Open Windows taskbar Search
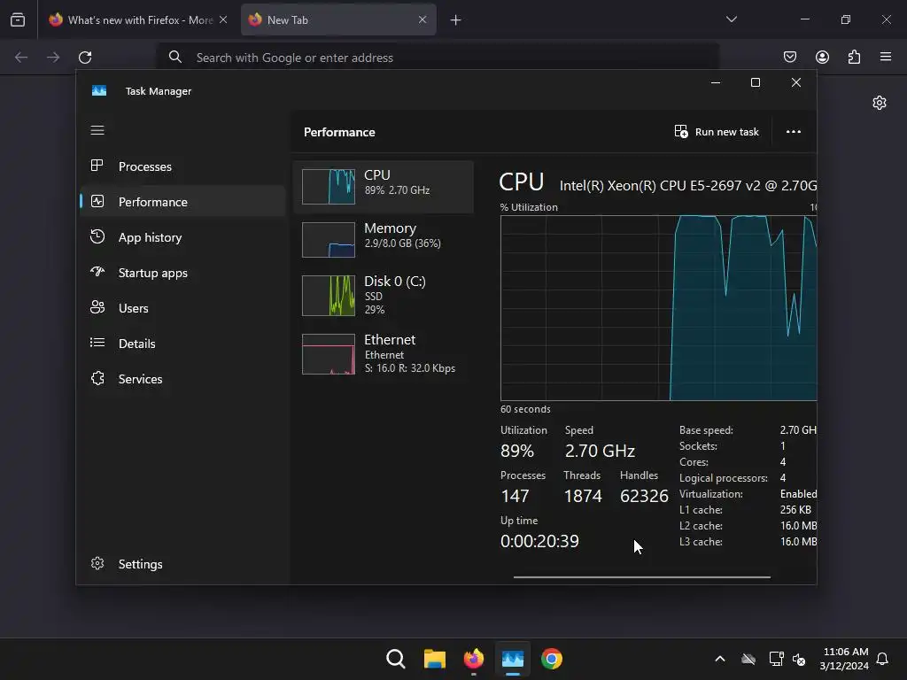The image size is (907, 680). [396, 659]
